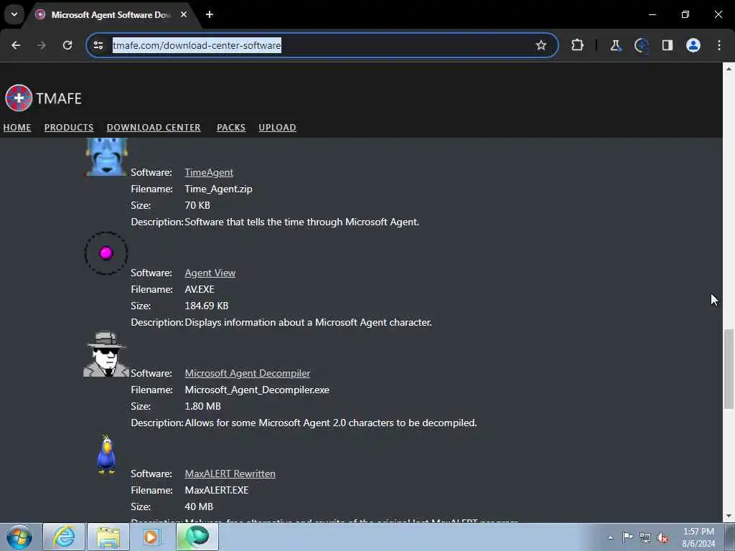Click filename MaxALERT.EXE text
Screen dimensions: 735x551
coord(217,490)
